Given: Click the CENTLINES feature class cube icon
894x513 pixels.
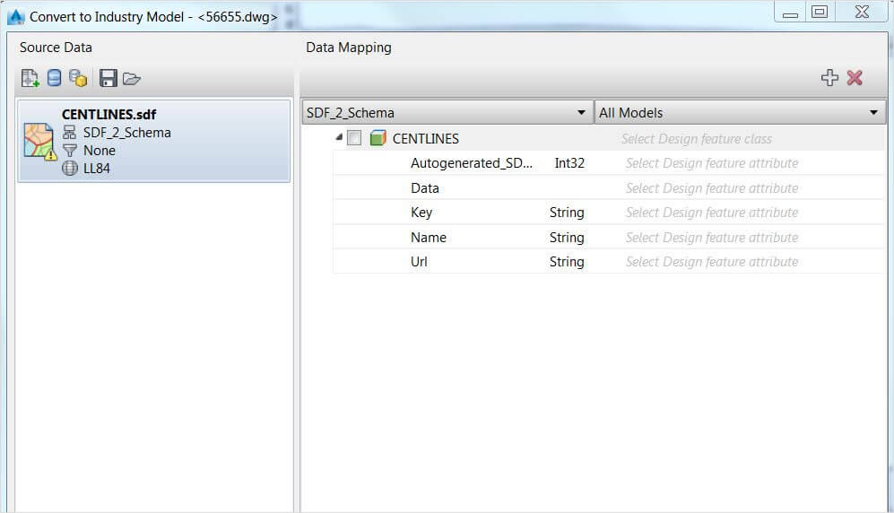Looking at the screenshot, I should [x=378, y=138].
